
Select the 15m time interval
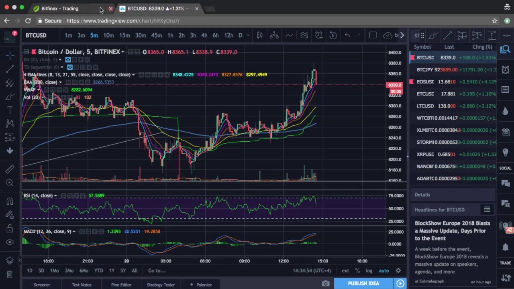click(x=124, y=35)
